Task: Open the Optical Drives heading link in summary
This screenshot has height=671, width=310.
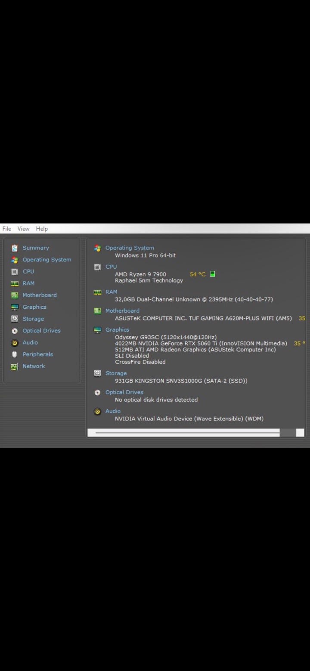Action: 124,392
